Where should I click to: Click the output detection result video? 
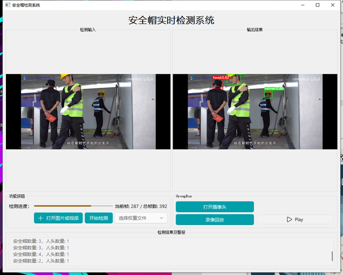pyautogui.click(x=255, y=111)
